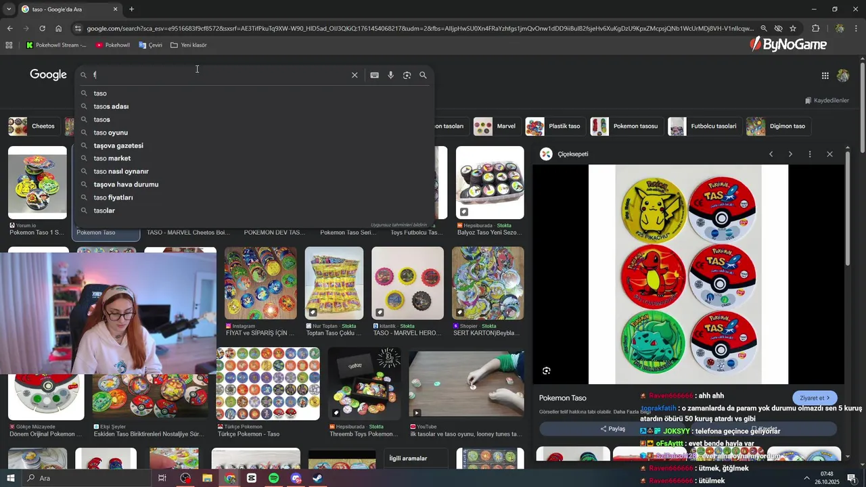This screenshot has height=487, width=866.
Task: Open the Chrome zoom indicator in the address bar
Action: [763, 28]
